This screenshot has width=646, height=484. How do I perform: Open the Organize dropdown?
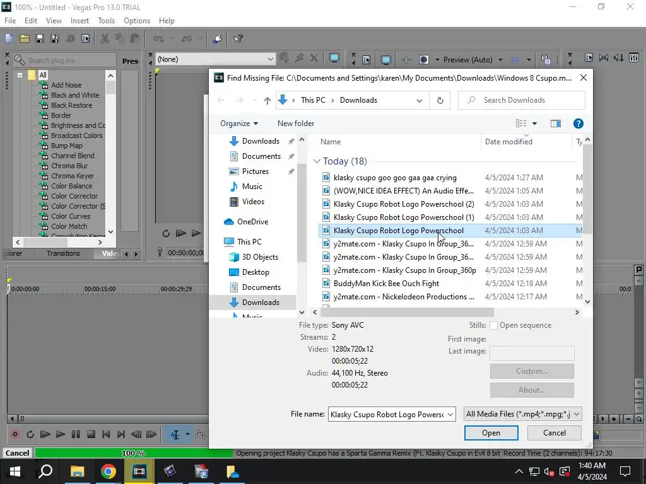click(x=239, y=124)
